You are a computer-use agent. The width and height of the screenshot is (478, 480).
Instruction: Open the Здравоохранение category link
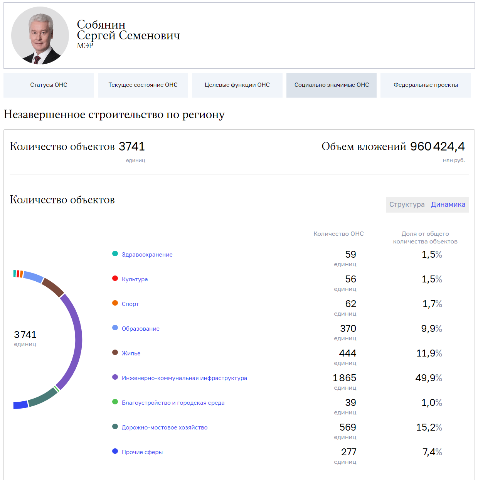coord(147,255)
